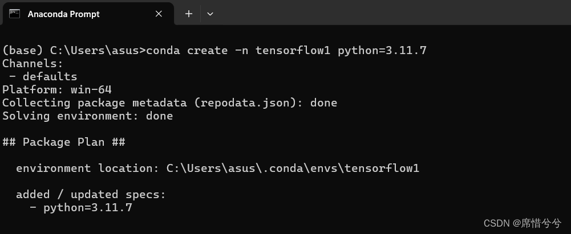The image size is (571, 234).
Task: Click the terminal icon on the Anaconda Prompt tab
Action: (x=15, y=14)
